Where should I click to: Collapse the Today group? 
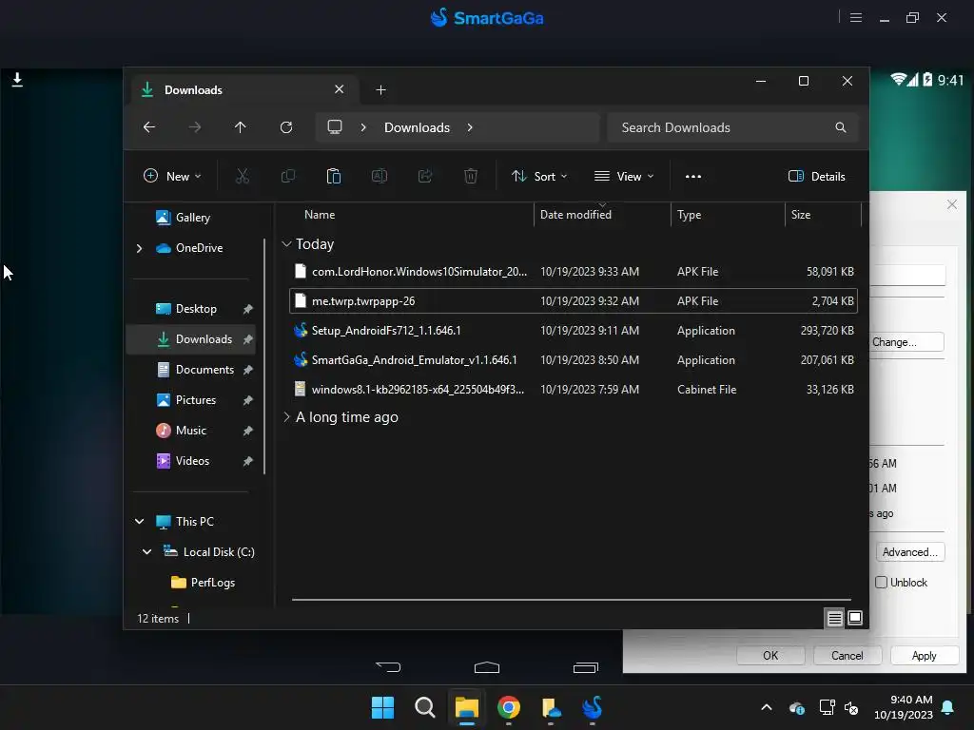tap(286, 244)
